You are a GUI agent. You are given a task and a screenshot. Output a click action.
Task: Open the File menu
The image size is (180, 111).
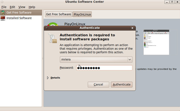(4, 7)
